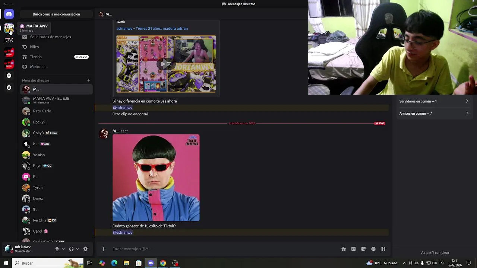Expand Servidores en común — 1
Viewport: 477px width, 268px height.
pyautogui.click(x=434, y=101)
